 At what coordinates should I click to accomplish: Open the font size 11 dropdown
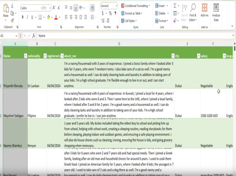tap(50, 8)
